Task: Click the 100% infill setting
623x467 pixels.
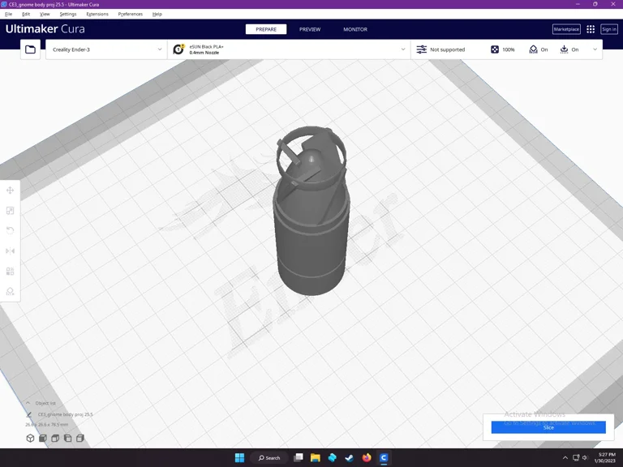Action: point(503,49)
